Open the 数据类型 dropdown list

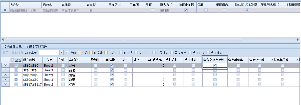(61, 53)
